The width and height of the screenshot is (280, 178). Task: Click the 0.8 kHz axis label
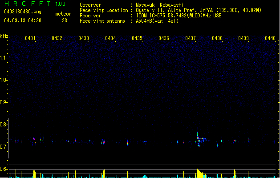coord(4,125)
